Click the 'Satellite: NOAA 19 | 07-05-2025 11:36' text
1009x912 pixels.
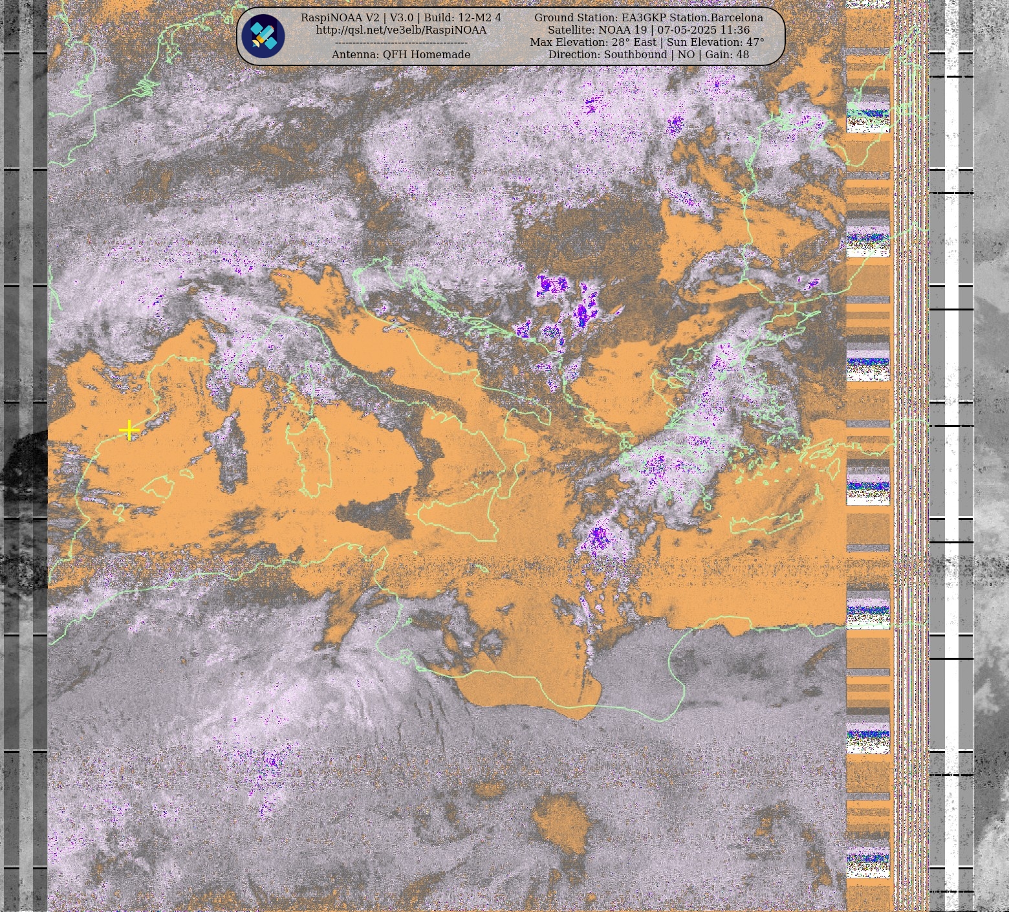(649, 30)
